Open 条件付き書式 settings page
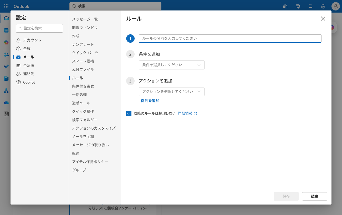This screenshot has width=342, height=215. (83, 86)
